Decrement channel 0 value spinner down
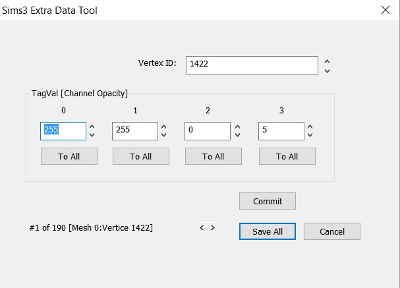Viewport: 400px width, 288px height. pyautogui.click(x=92, y=135)
